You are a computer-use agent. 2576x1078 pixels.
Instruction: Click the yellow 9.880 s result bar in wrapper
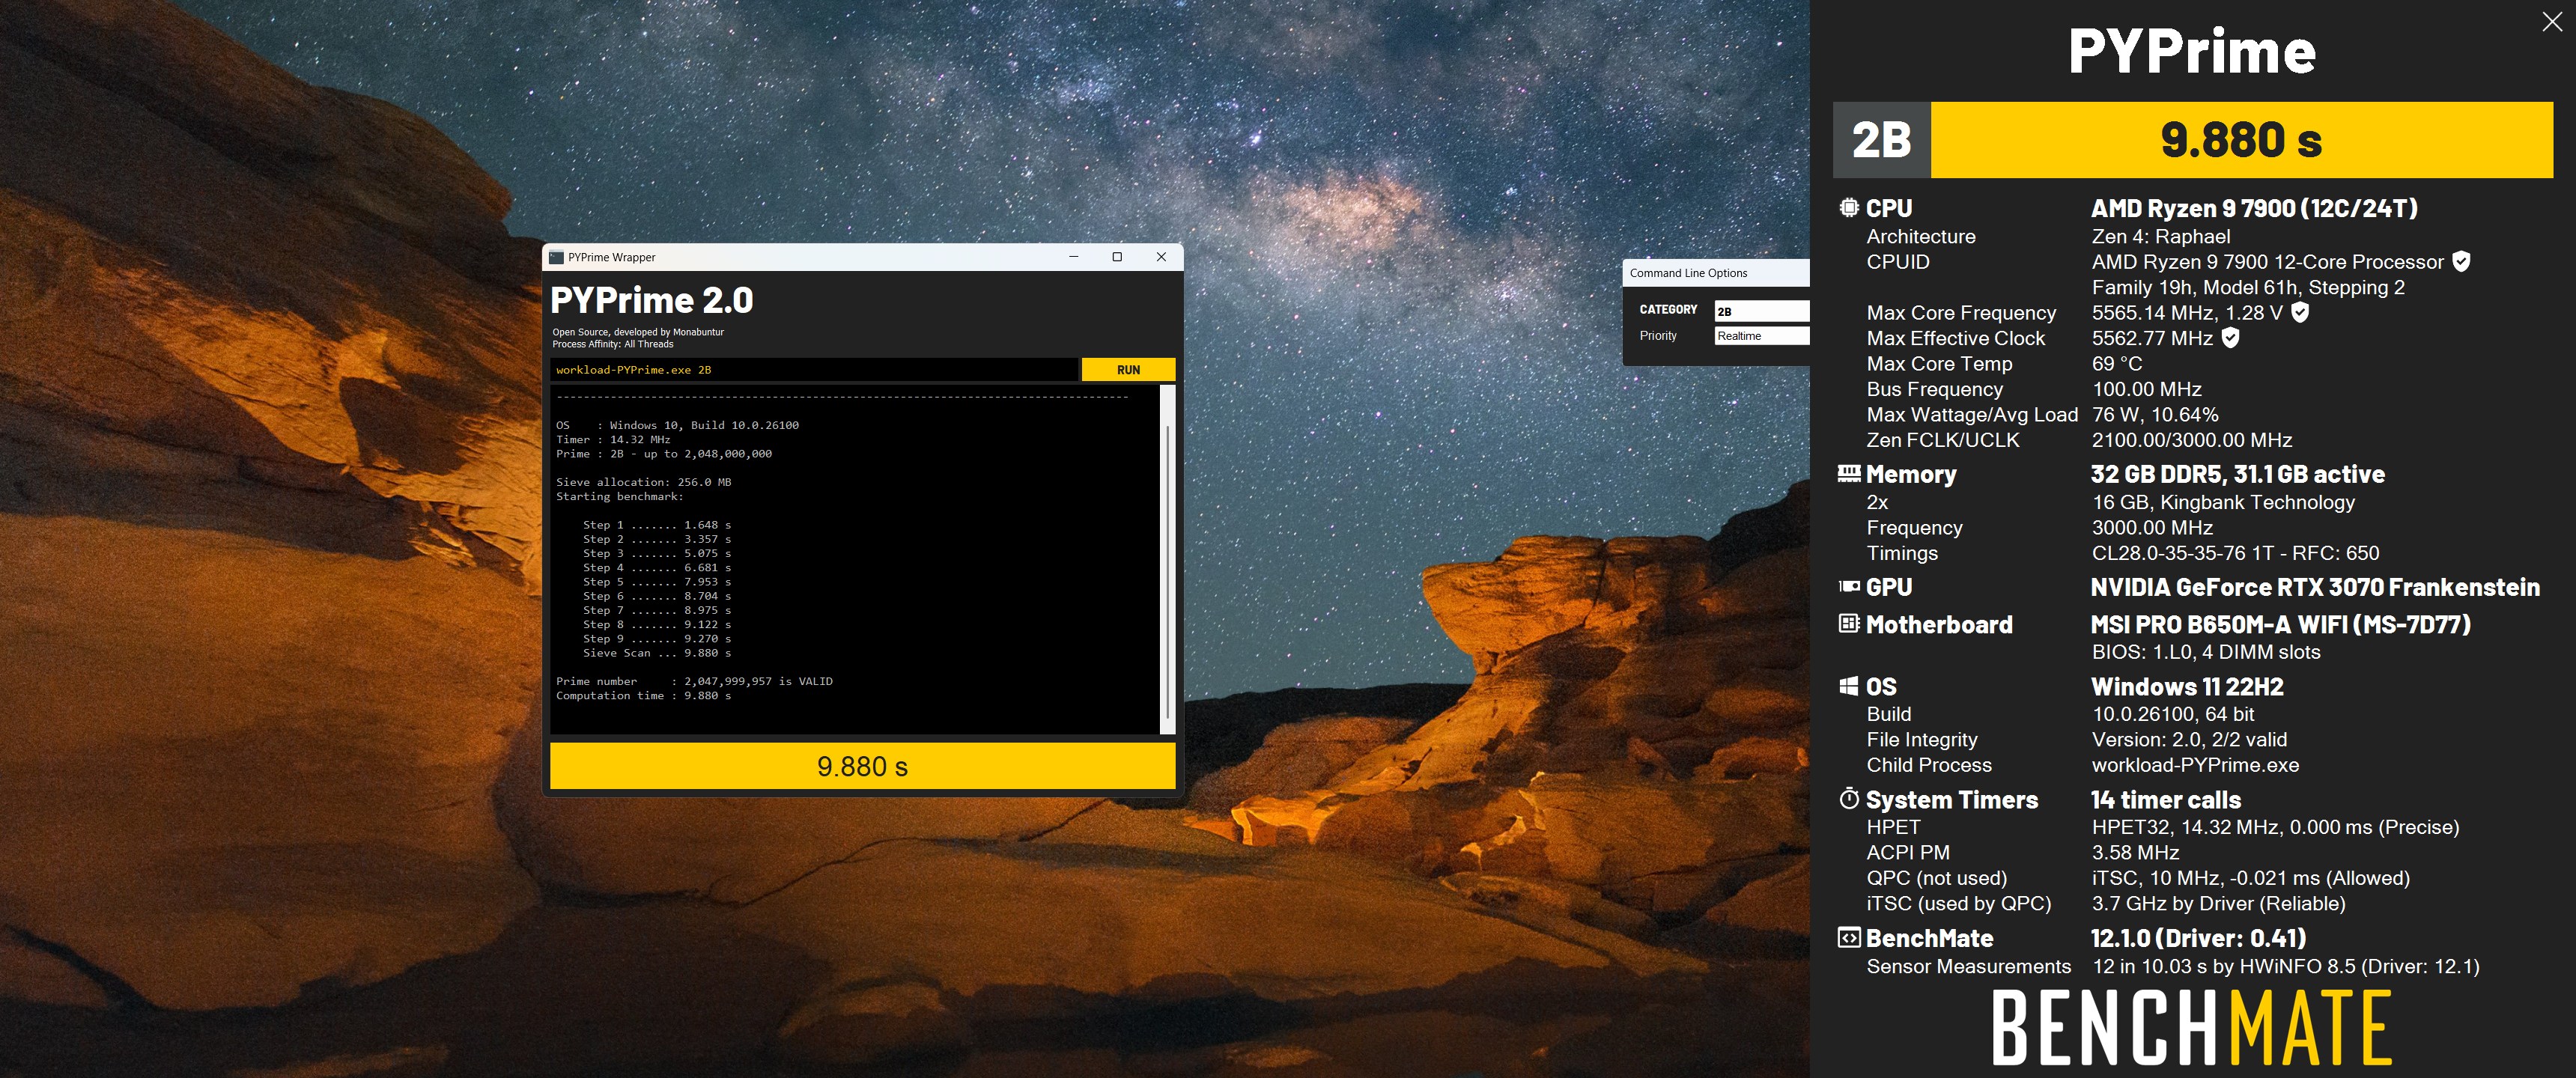coord(862,766)
